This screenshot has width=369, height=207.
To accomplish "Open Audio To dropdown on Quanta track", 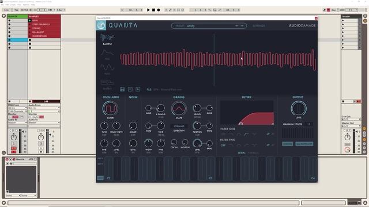I will tap(18, 122).
